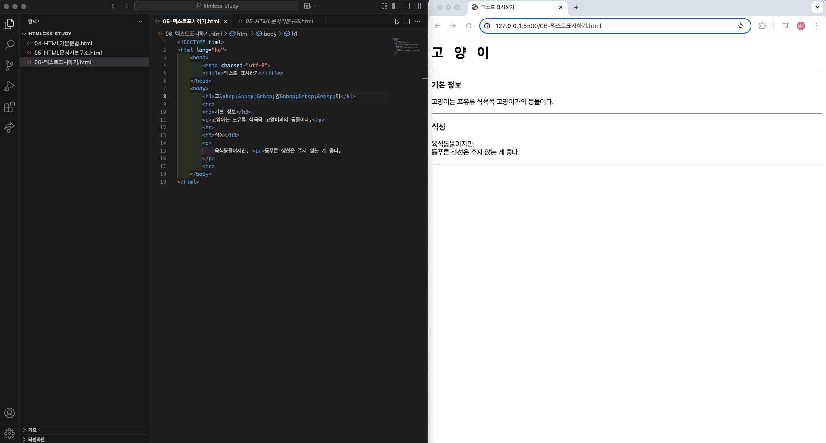
Task: Open Run and Debug view
Action: point(9,86)
